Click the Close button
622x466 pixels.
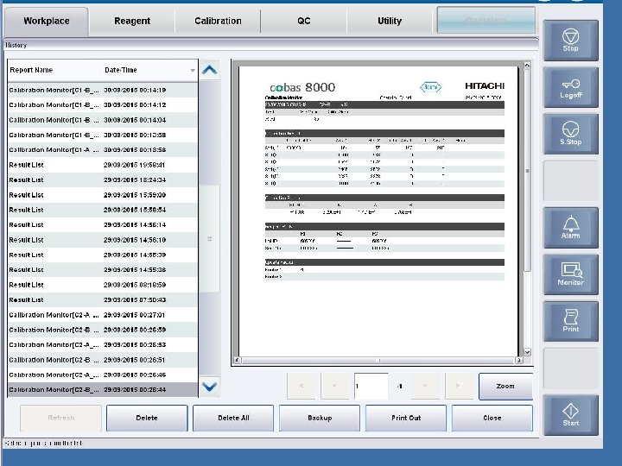pyautogui.click(x=492, y=418)
